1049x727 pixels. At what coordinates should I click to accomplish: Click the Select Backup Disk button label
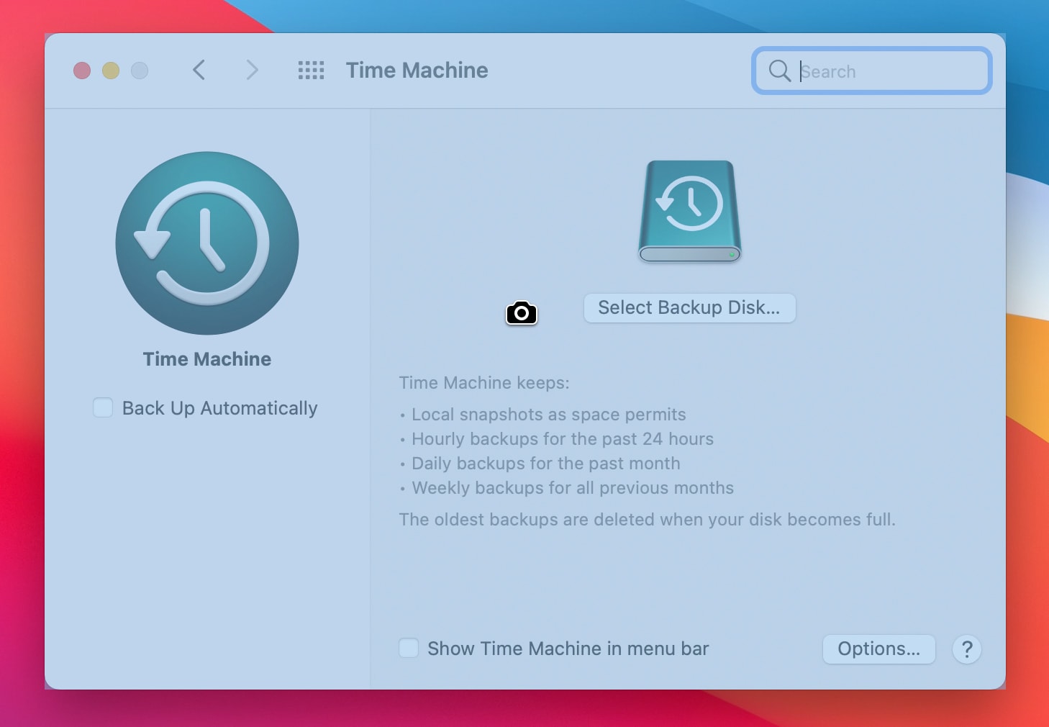(x=689, y=308)
